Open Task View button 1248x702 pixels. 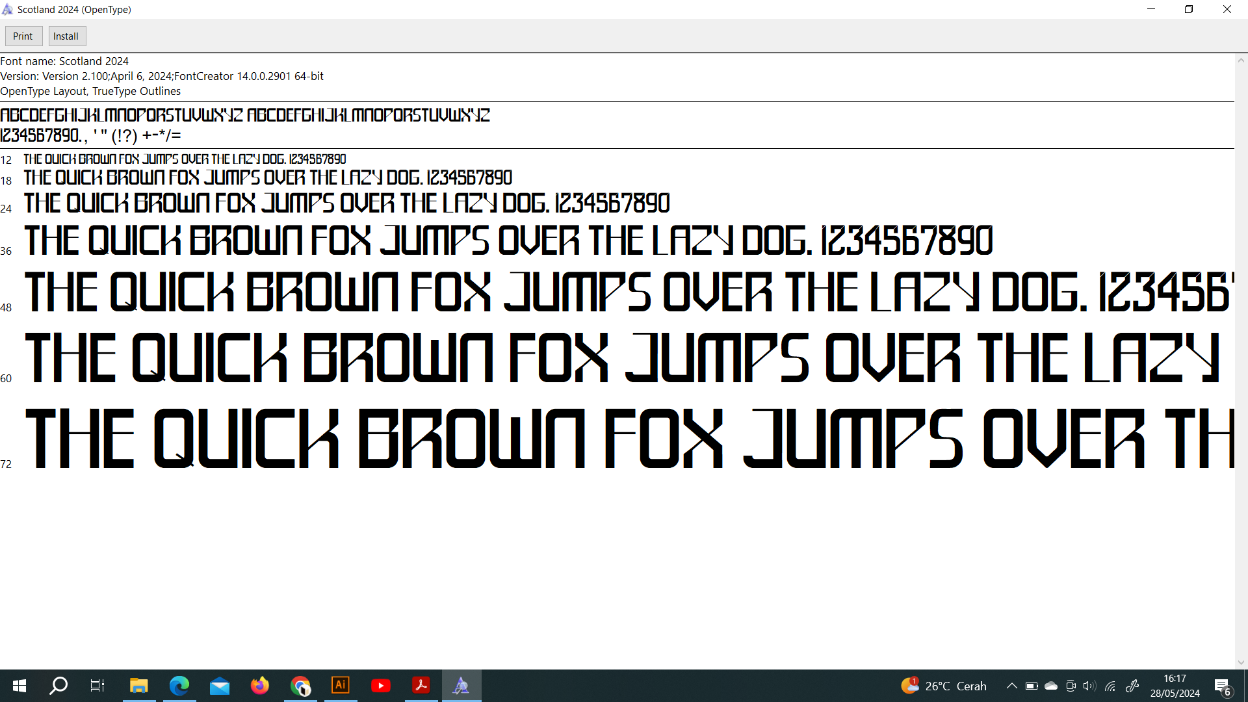click(x=97, y=686)
